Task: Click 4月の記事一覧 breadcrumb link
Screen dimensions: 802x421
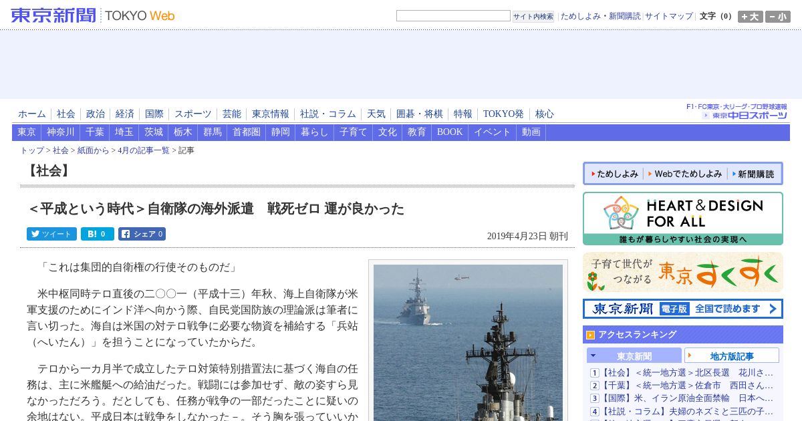Action: (144, 150)
